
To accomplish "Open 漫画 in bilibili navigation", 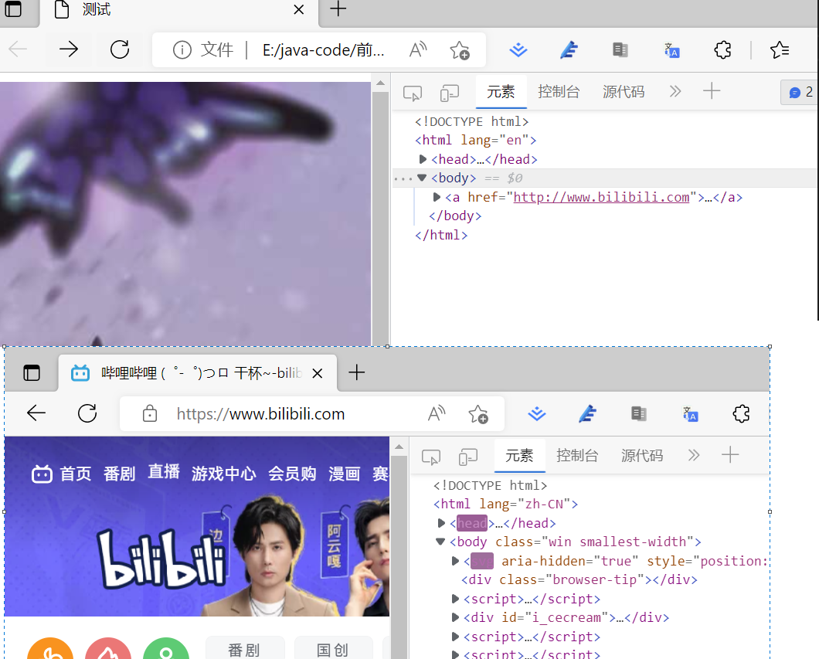I will (x=344, y=474).
